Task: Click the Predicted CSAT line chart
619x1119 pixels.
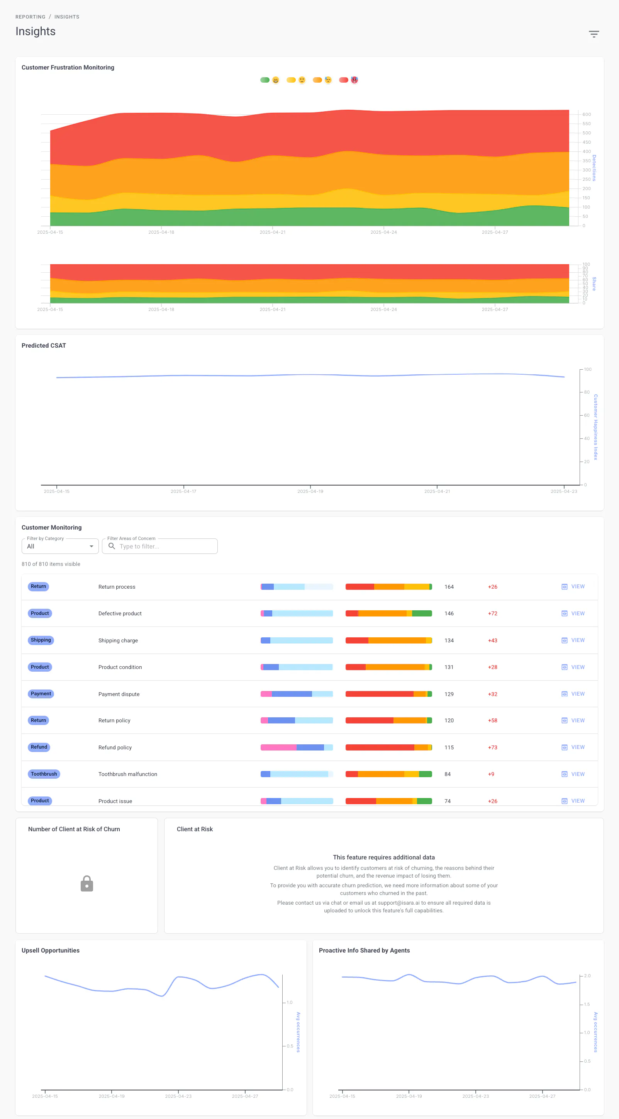Action: coord(310,427)
